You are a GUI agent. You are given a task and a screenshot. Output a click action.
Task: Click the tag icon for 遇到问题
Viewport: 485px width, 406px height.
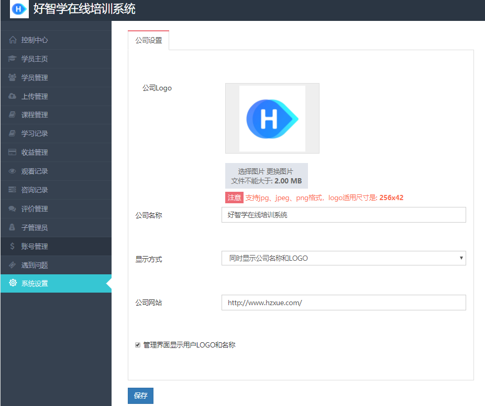point(12,265)
